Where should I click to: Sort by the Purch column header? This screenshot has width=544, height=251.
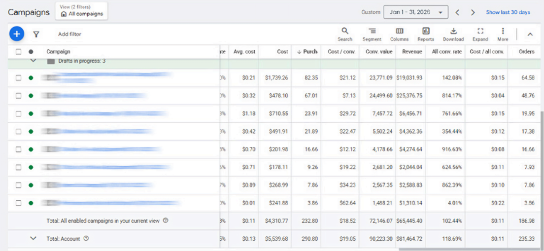point(307,52)
